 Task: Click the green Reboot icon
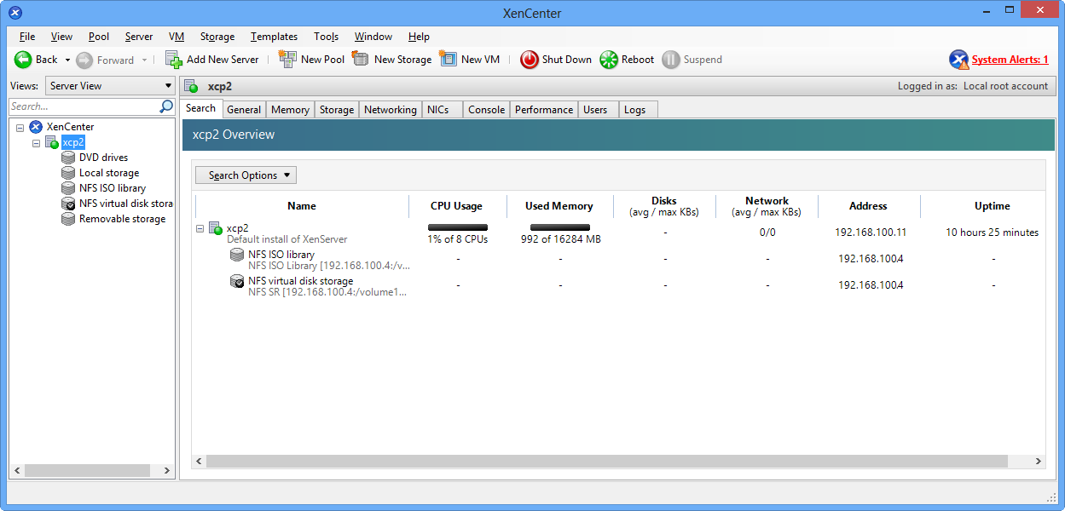tap(609, 60)
